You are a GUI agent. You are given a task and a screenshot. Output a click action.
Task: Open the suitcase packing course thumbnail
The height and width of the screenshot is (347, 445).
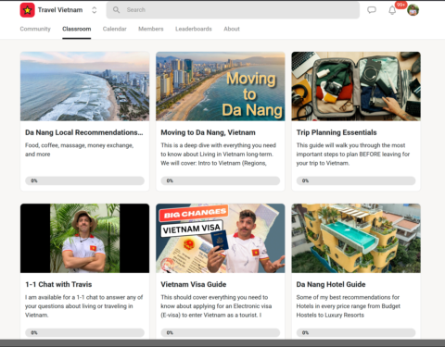click(x=356, y=86)
